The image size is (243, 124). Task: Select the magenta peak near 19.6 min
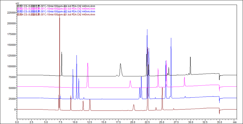(130, 81)
